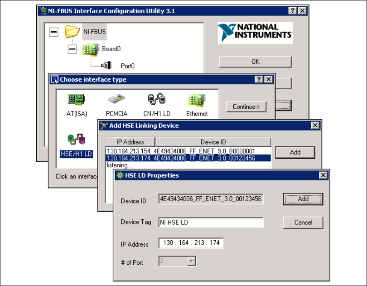Click Add in HSE LD Properties
Image resolution: width=367 pixels, height=286 pixels.
pyautogui.click(x=303, y=199)
